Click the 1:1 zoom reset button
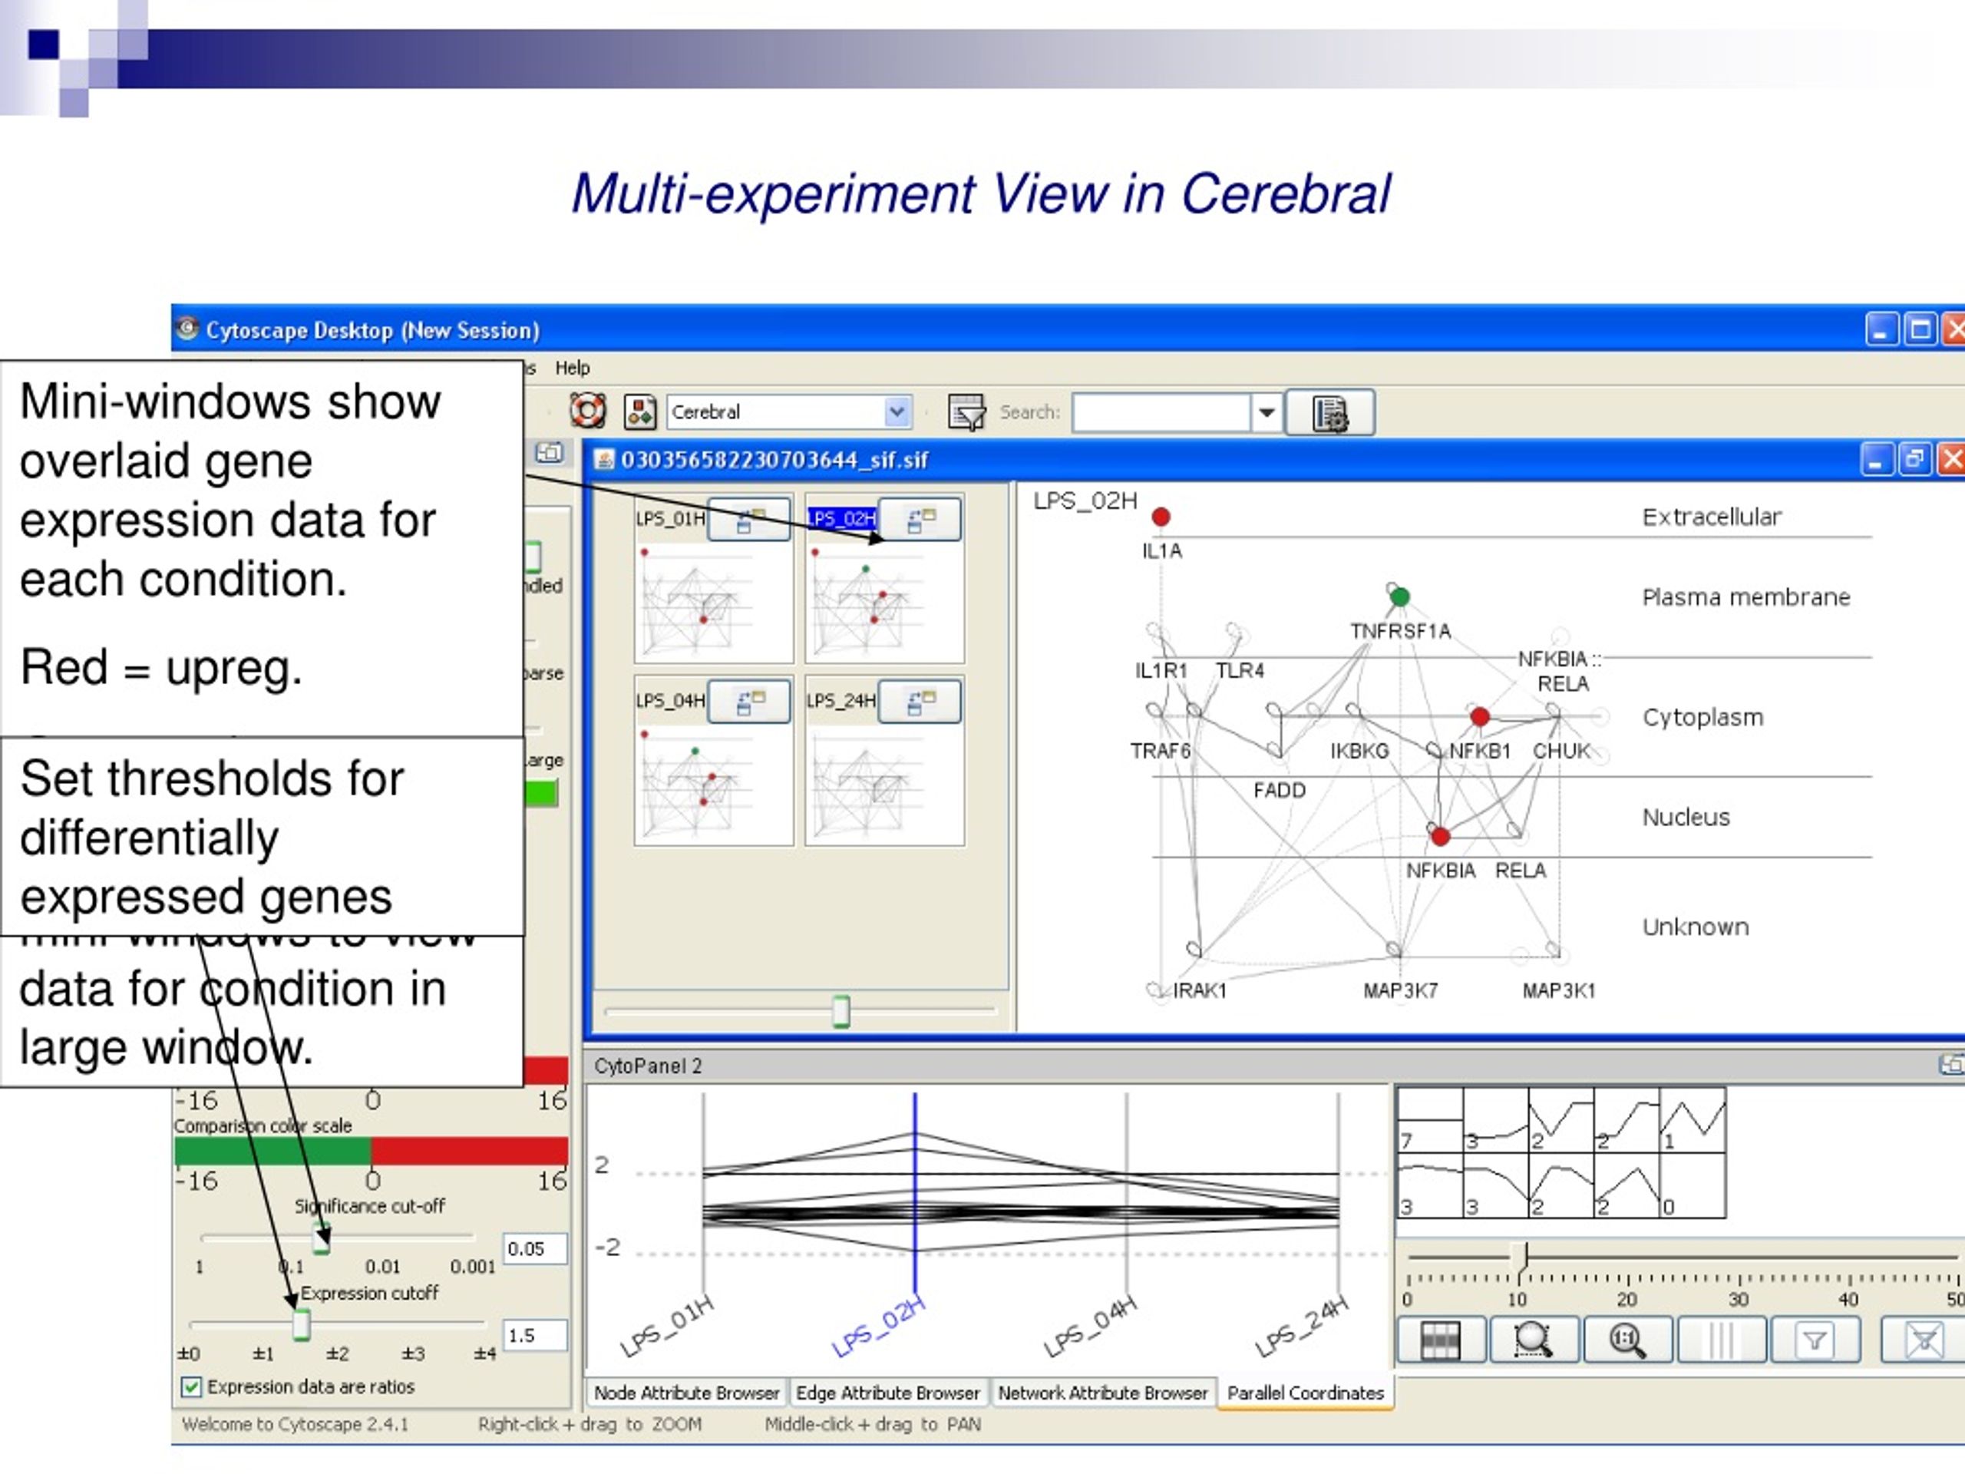 1626,1340
